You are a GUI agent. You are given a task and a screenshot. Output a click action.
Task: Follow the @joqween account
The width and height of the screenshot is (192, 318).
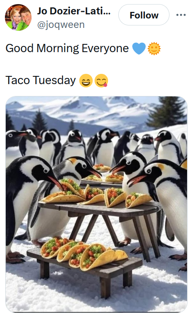point(144,15)
